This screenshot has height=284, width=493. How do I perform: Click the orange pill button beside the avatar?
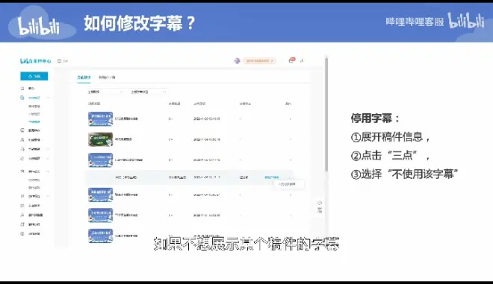click(259, 60)
